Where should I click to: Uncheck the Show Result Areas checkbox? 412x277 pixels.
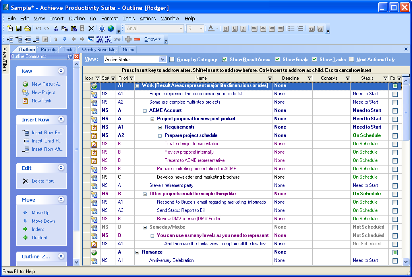click(225, 60)
